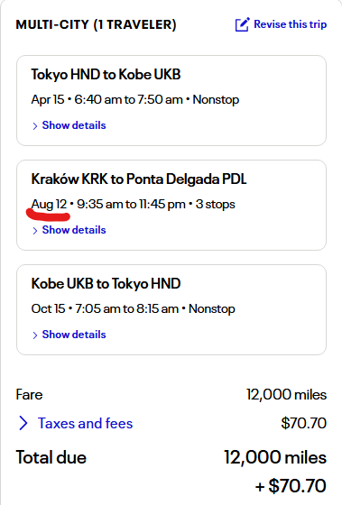Viewport: 342px width, 505px height.
Task: Expand chevron under the Kraków to Ponta Delgada flight
Action: [35, 231]
